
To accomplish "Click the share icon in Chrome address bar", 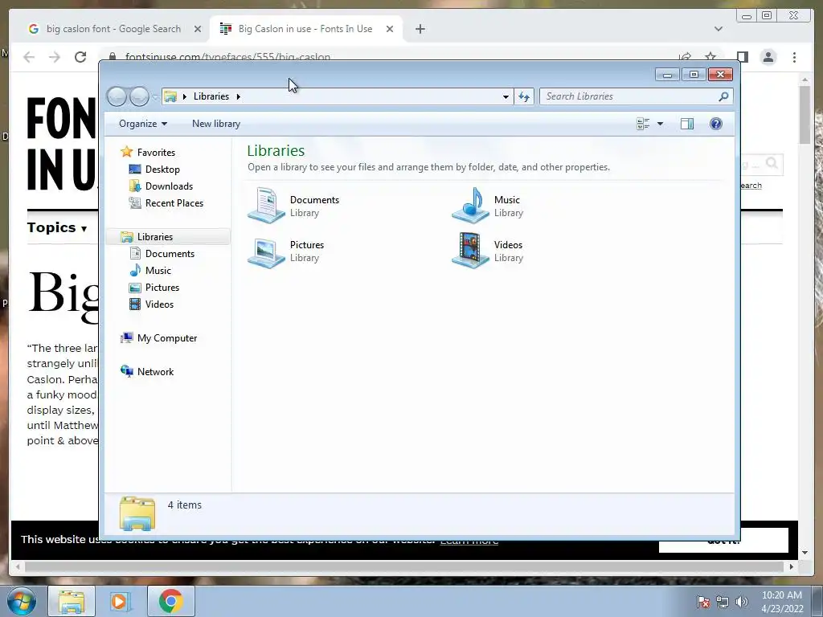I will pyautogui.click(x=685, y=56).
